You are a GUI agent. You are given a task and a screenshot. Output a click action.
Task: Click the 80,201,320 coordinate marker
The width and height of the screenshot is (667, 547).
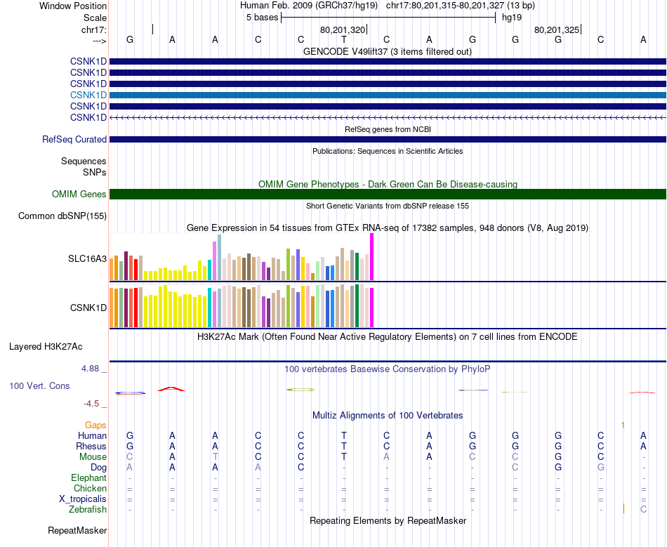(x=343, y=29)
